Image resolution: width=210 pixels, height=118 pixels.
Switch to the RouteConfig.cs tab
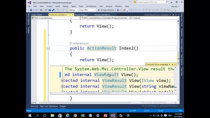(81, 15)
